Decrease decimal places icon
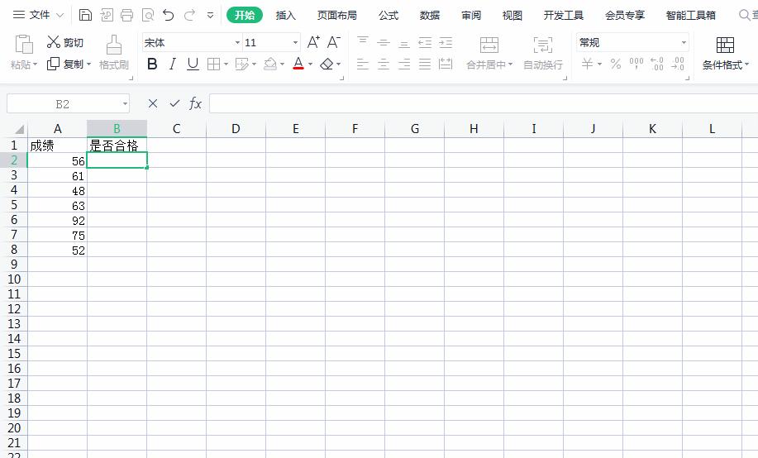This screenshot has height=458, width=758. coord(678,64)
